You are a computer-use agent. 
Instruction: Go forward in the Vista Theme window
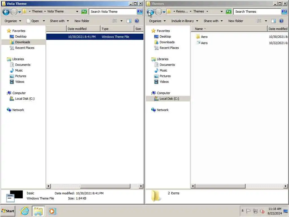[x=14, y=12]
